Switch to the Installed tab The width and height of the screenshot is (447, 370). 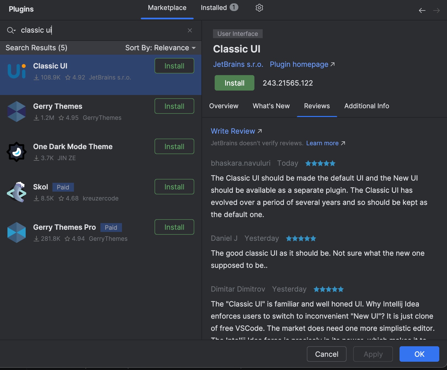214,7
